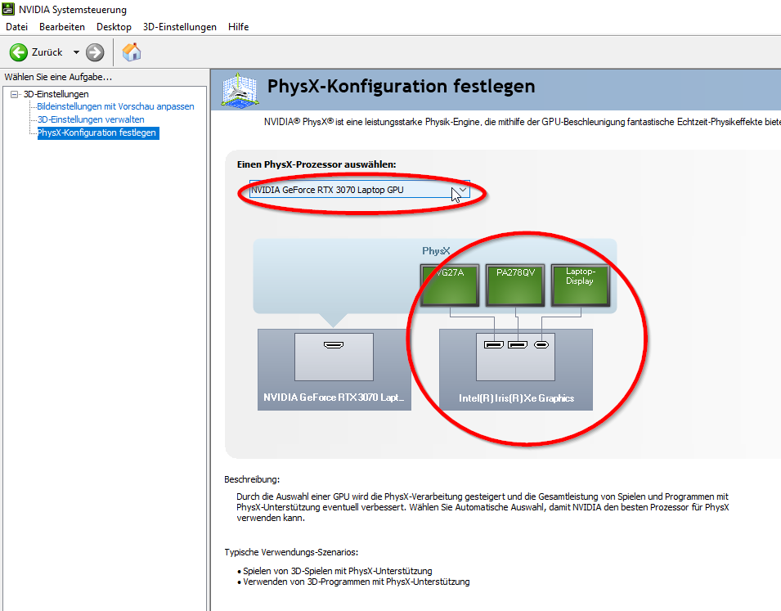Image resolution: width=781 pixels, height=611 pixels.
Task: Click 'Verwenden von 3D-Programmen mit PhysX-Unterstützung'
Action: coord(357,582)
